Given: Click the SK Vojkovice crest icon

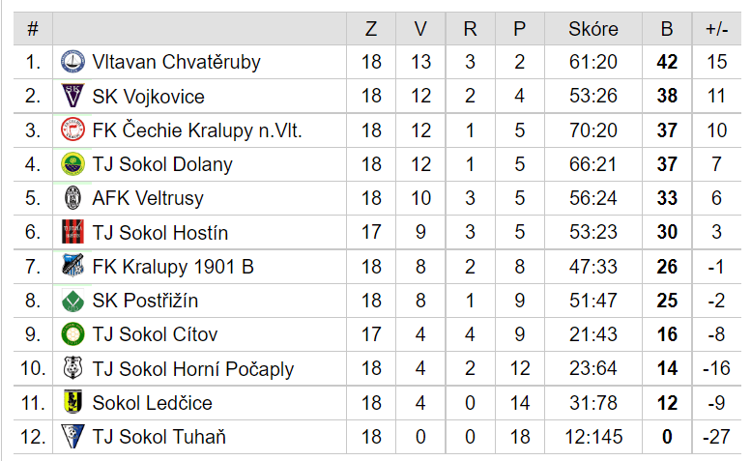Looking at the screenshot, I should 72,96.
